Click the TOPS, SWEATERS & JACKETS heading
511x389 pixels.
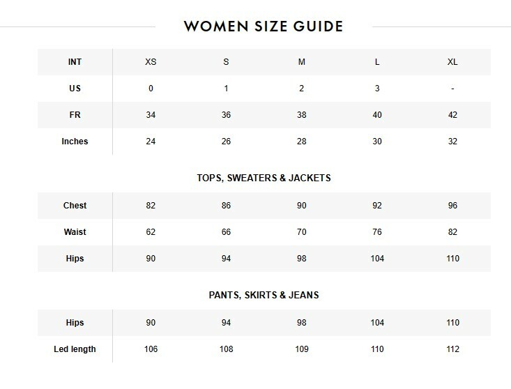click(x=264, y=178)
